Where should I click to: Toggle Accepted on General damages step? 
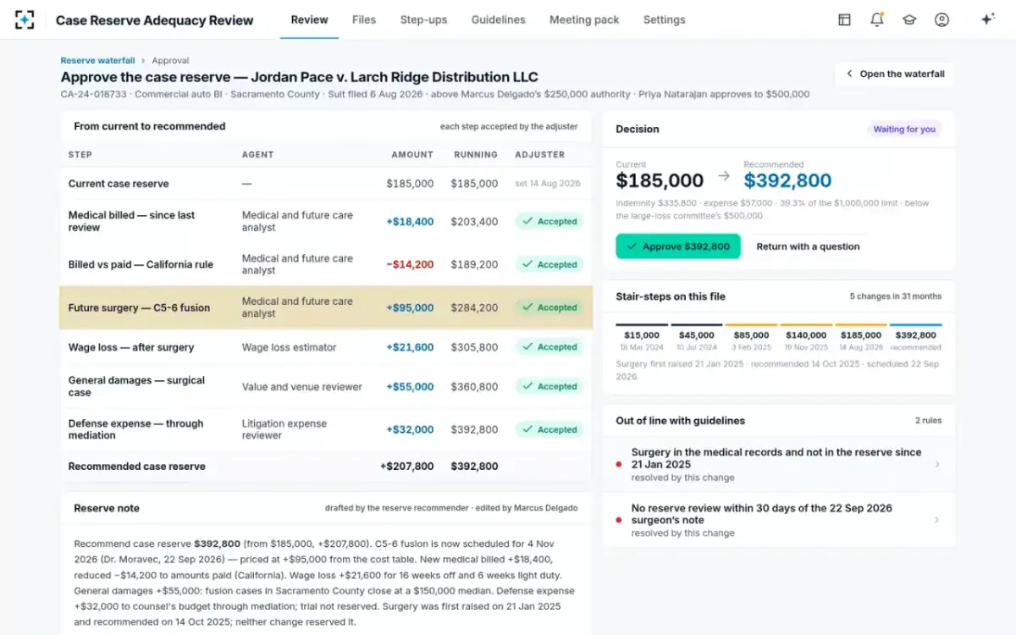pos(549,387)
